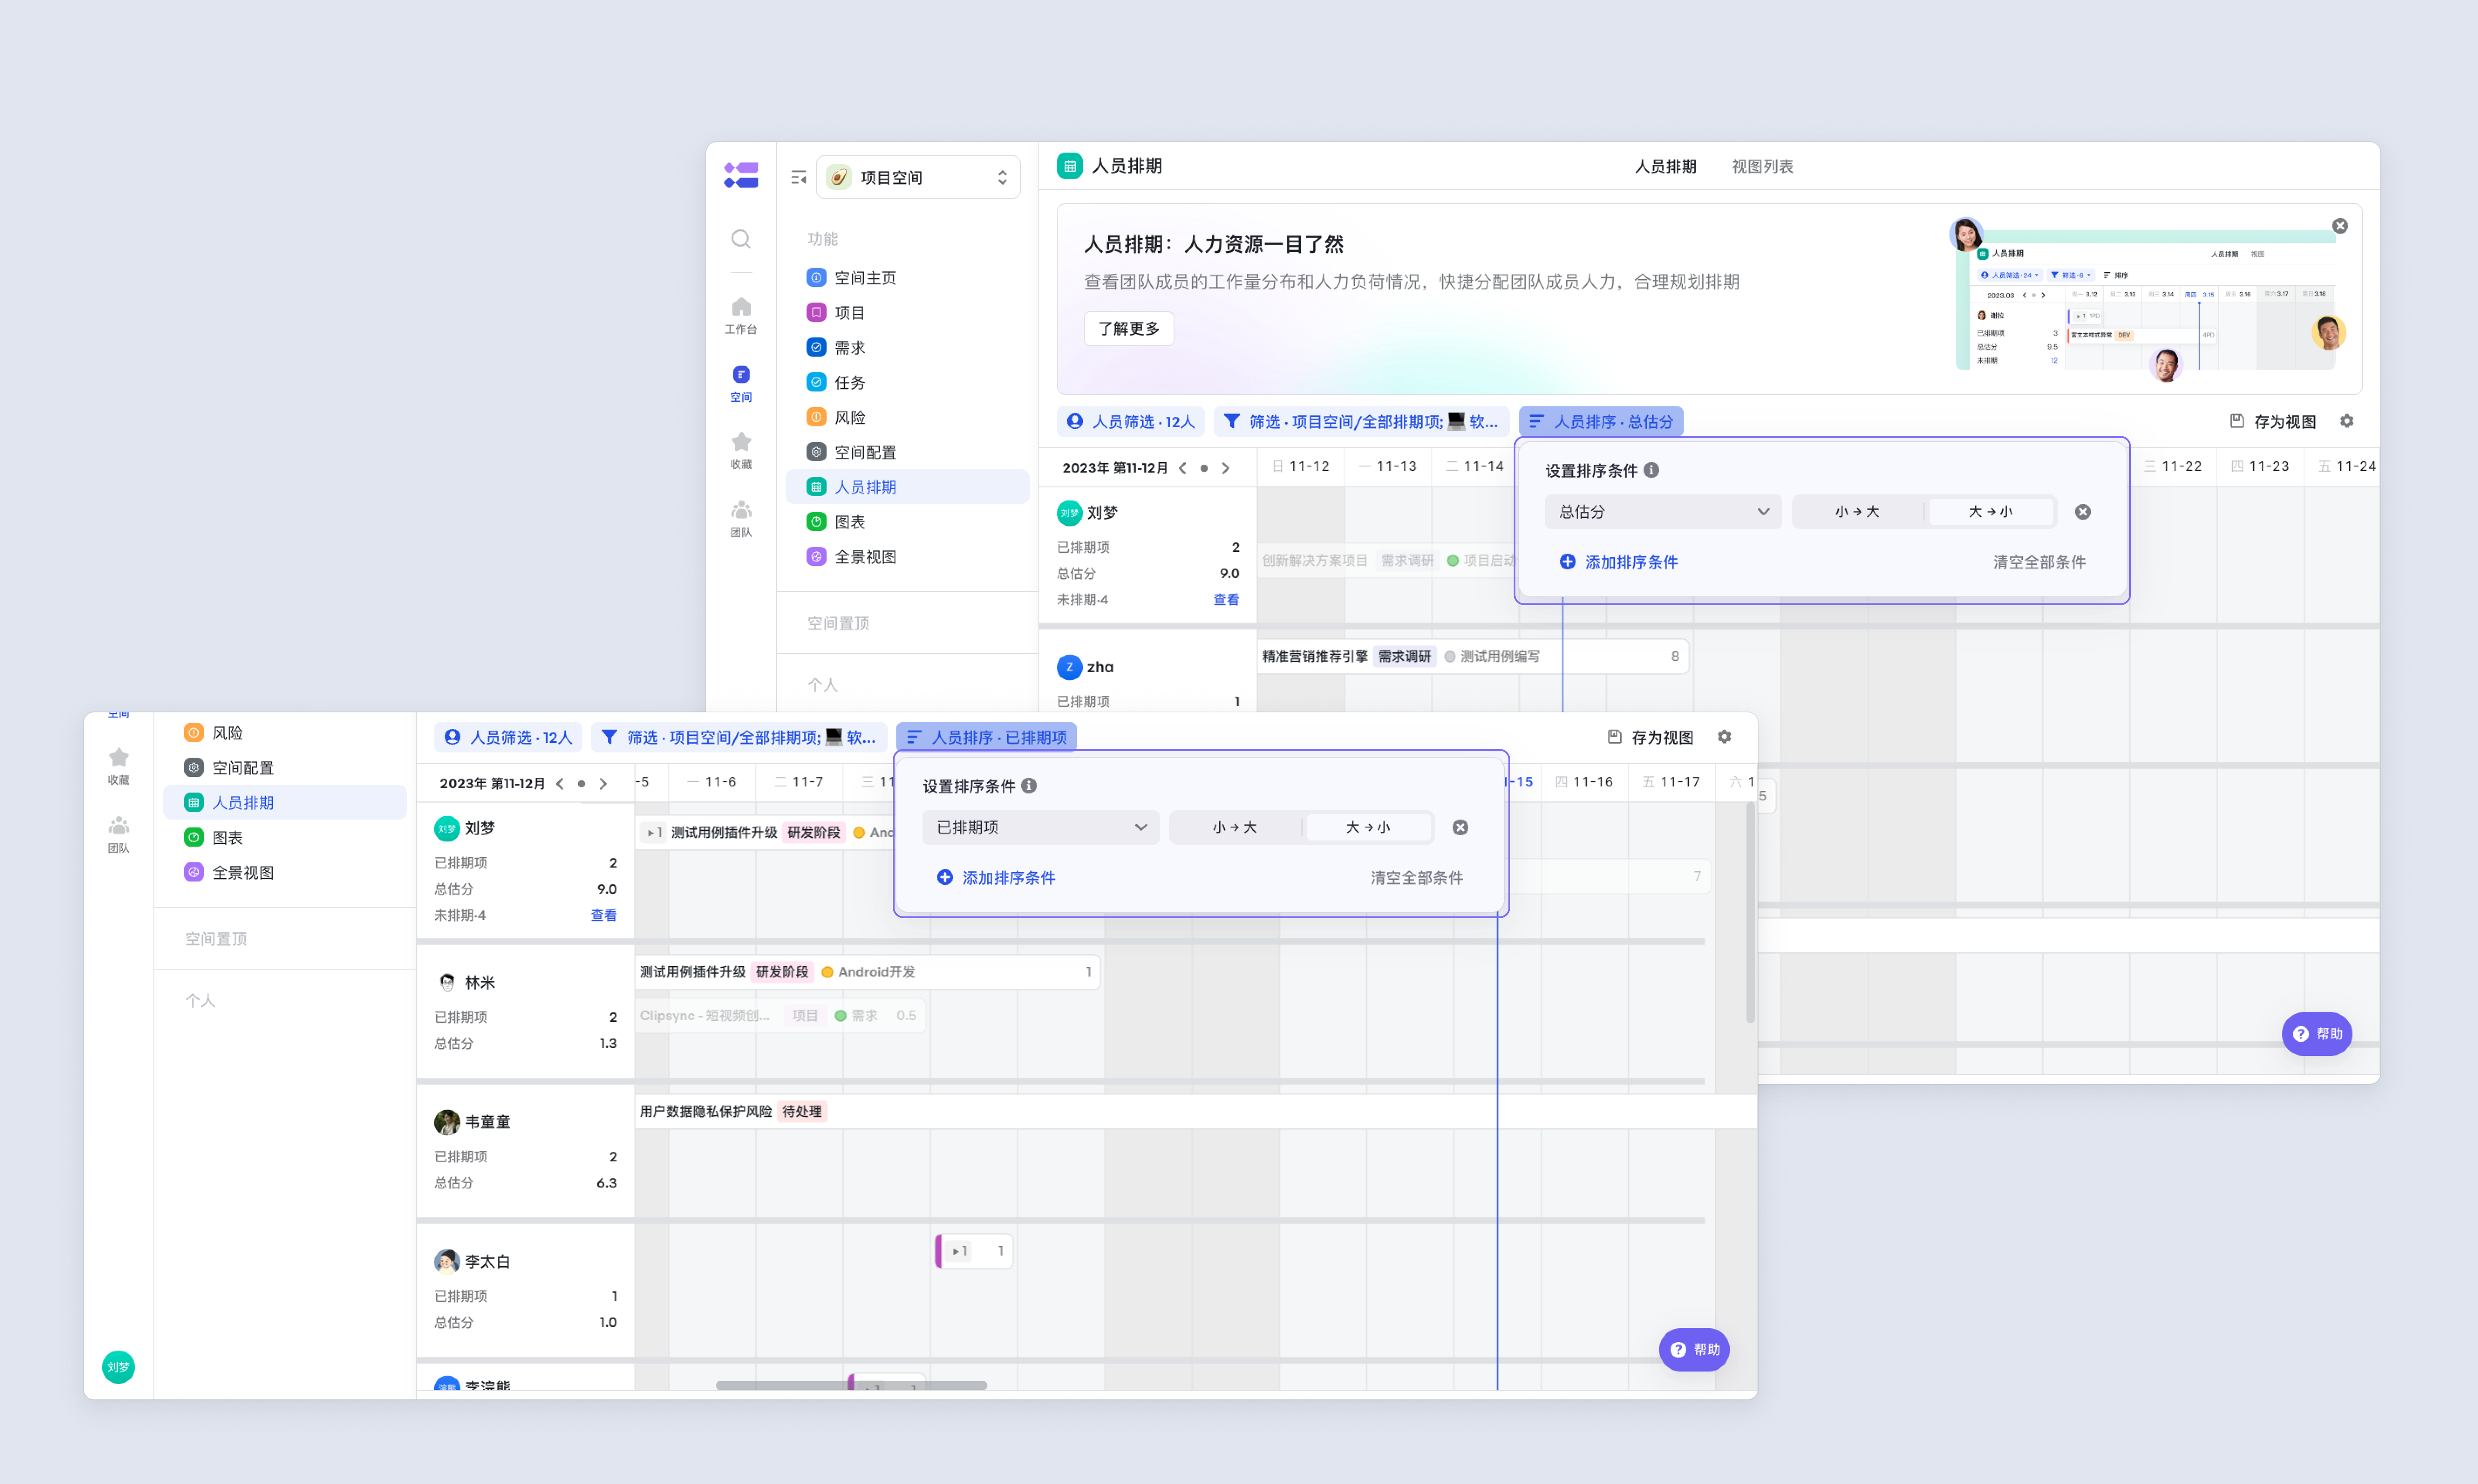
Task: Click the 刘梦 user avatar at the front window's bottom-left
Action: (119, 1367)
